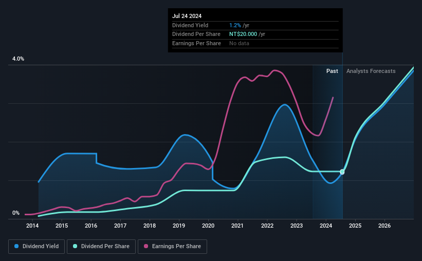Click the tooltip 'Dividend Yield' row label
Viewport: 422px width, 261px height.
point(190,25)
